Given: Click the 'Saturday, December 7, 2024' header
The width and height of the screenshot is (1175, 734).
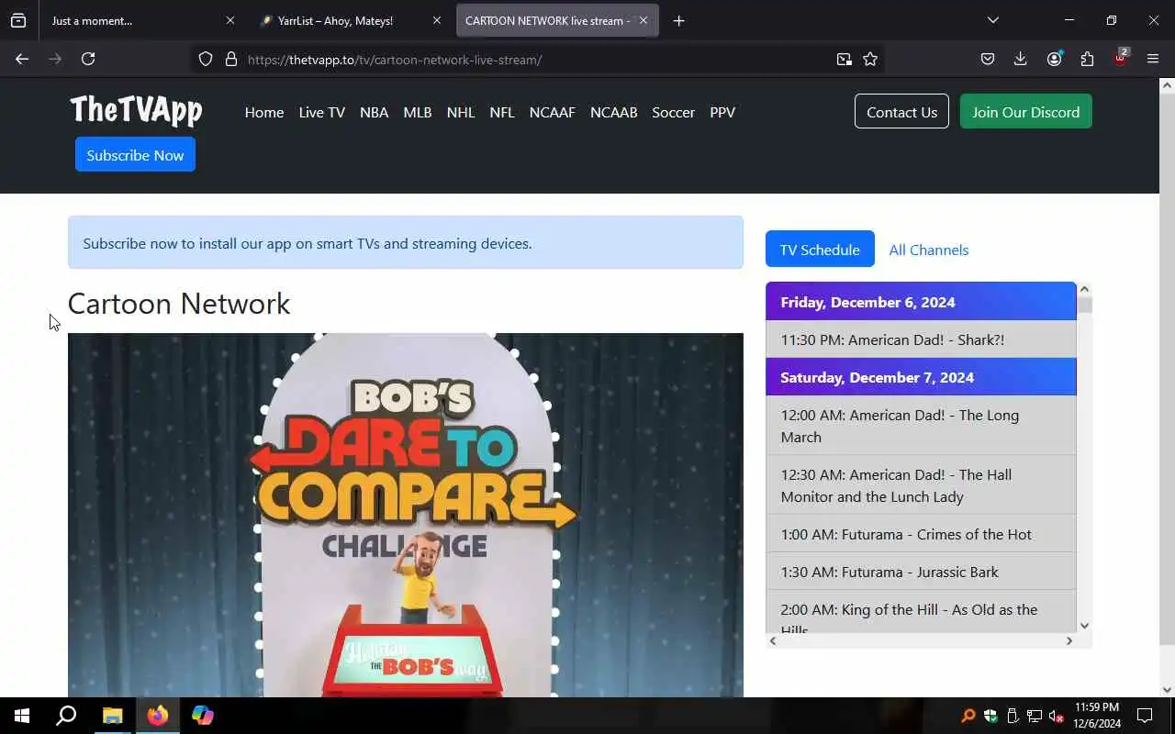Looking at the screenshot, I should point(921,377).
